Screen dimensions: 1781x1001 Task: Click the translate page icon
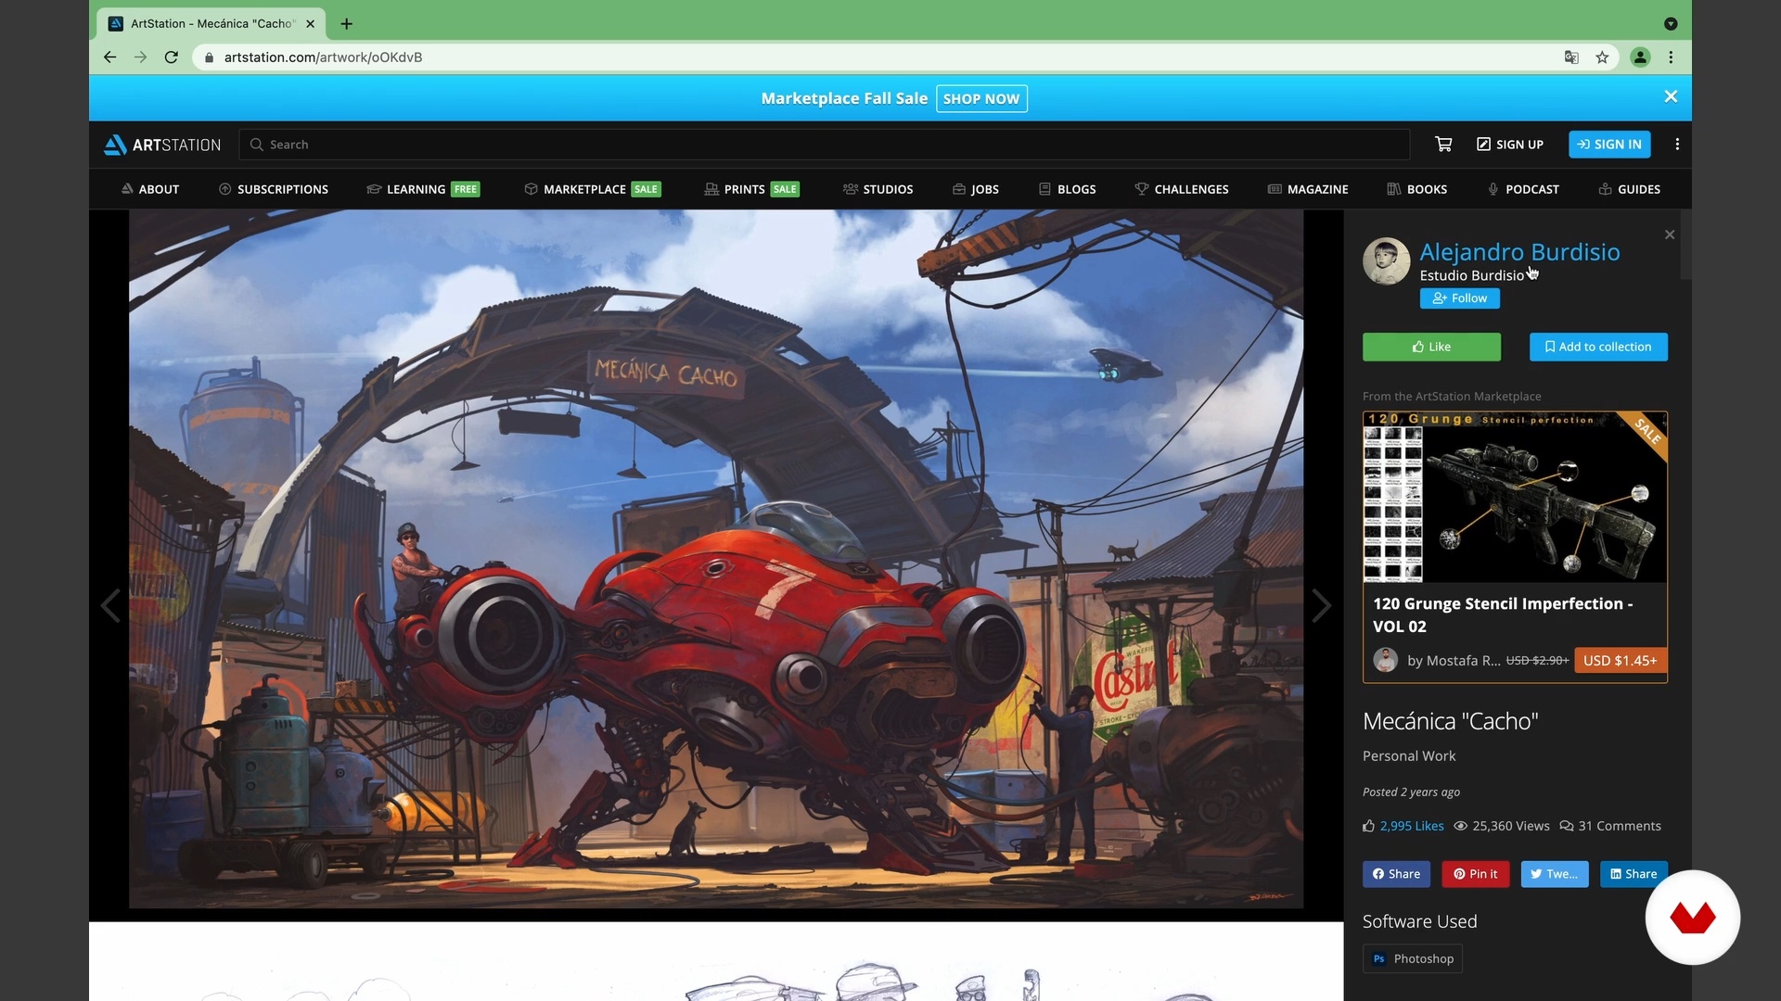tap(1571, 57)
